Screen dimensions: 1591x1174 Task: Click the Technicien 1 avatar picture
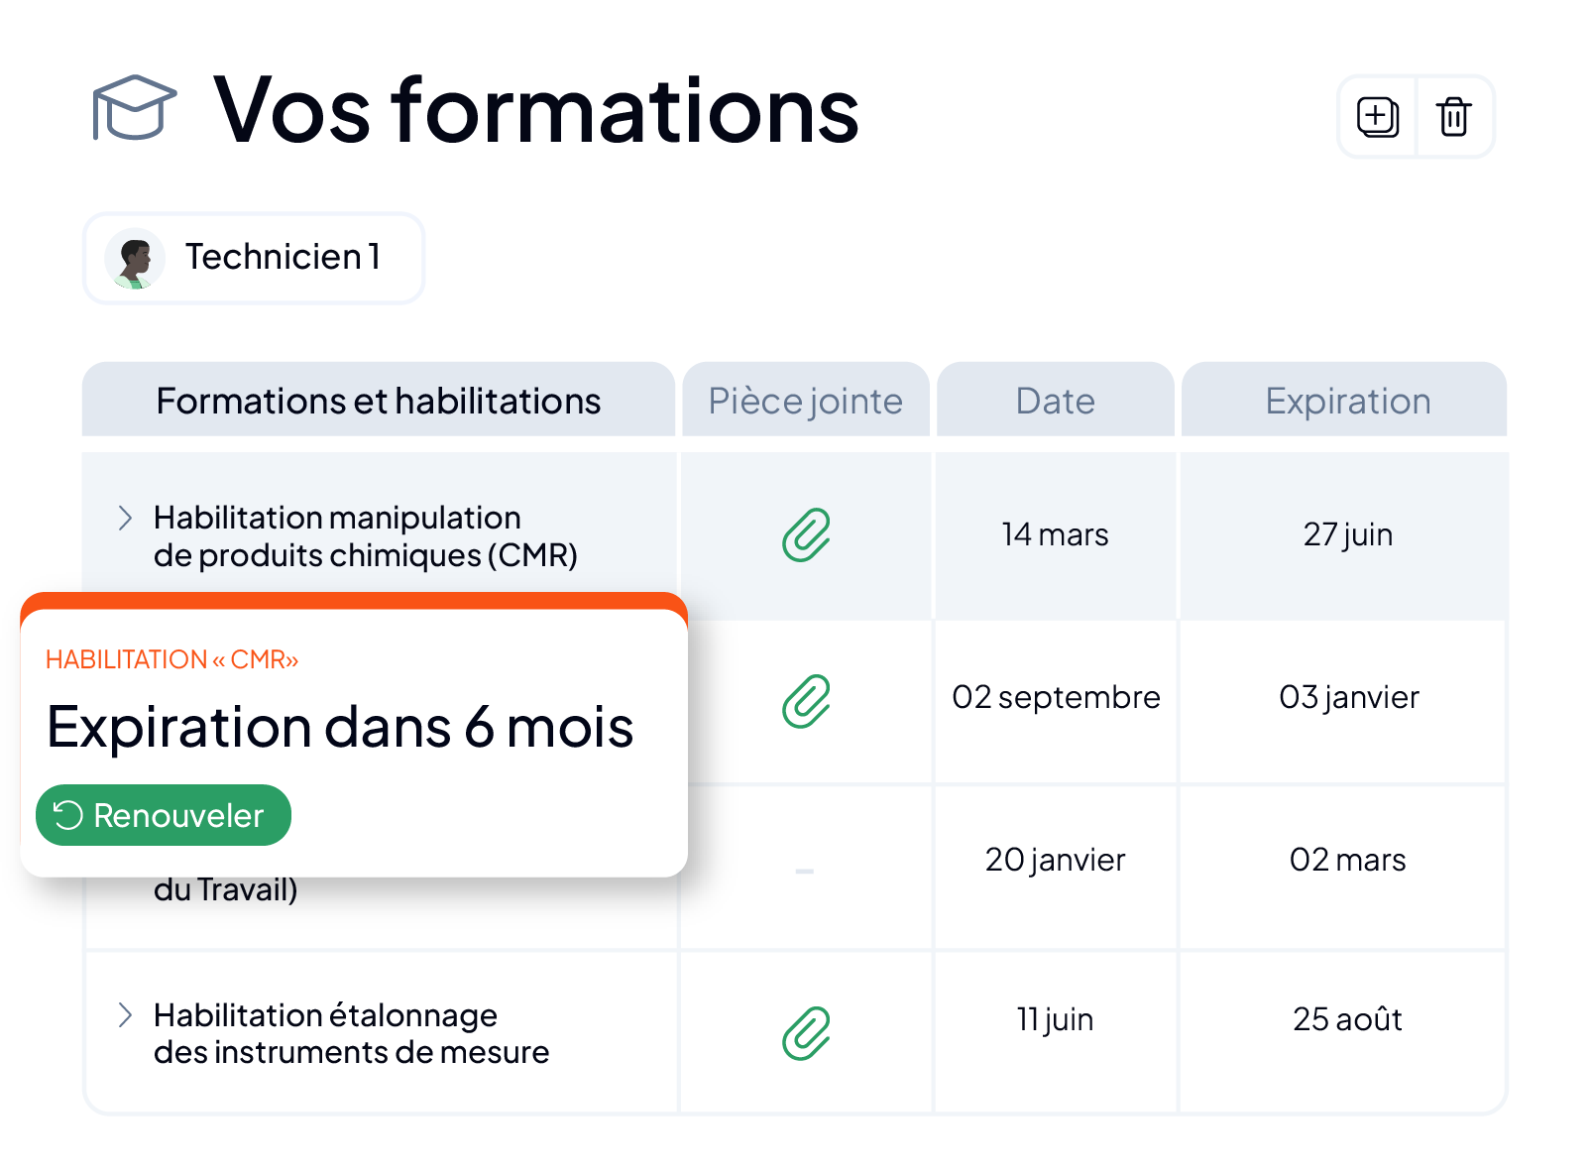pyautogui.click(x=135, y=258)
